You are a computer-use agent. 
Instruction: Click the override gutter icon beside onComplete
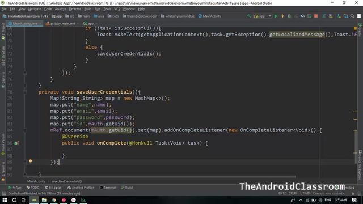(16, 143)
